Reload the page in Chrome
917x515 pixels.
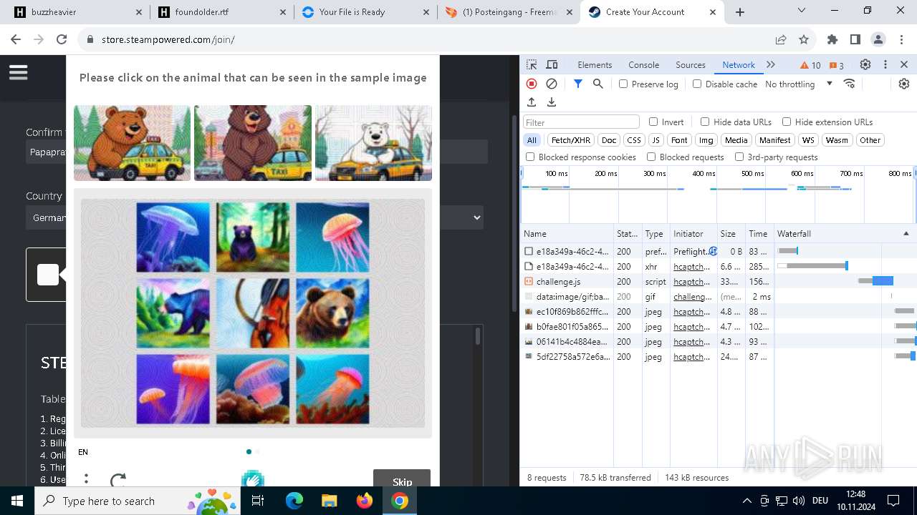(62, 40)
